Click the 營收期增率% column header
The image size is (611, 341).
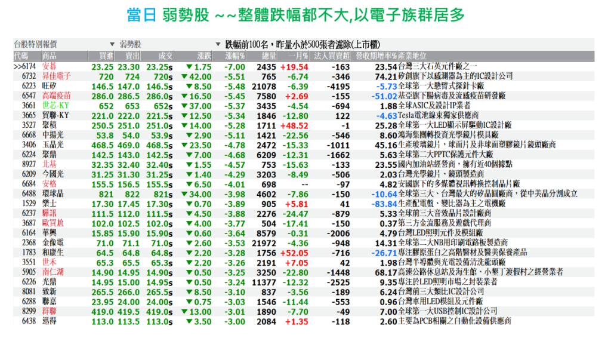click(376, 56)
